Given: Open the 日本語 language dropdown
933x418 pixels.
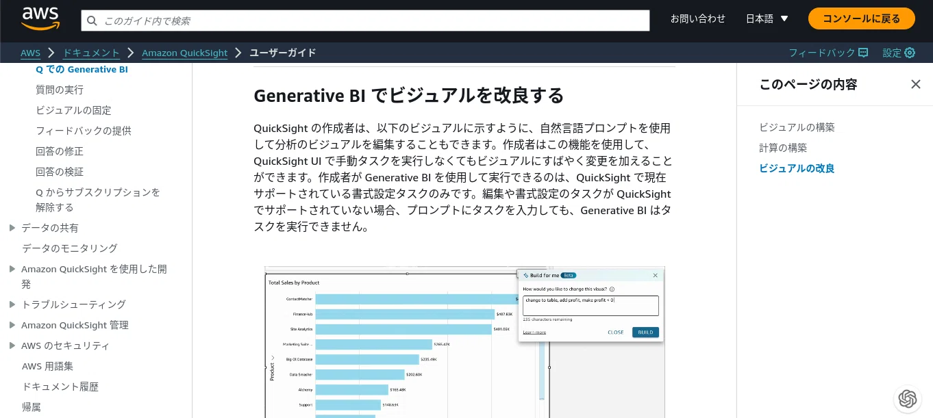Looking at the screenshot, I should [767, 19].
